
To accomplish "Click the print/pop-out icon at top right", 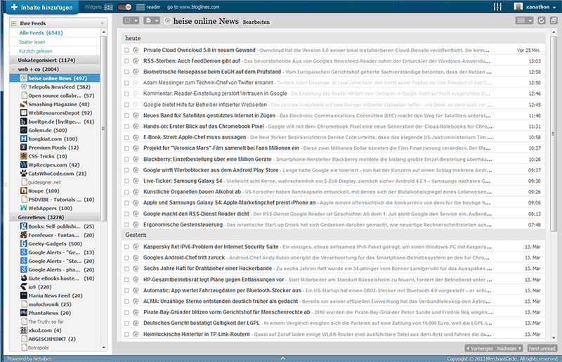I will [x=554, y=20].
